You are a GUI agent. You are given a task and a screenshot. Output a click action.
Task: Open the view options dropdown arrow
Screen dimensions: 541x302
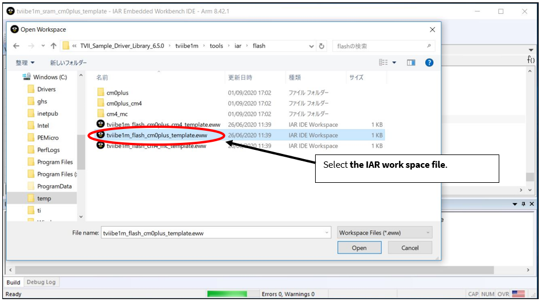[x=394, y=62]
